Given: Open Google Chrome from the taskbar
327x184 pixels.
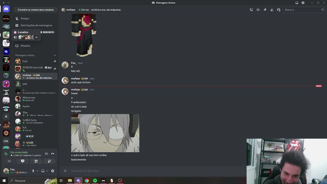Looking at the screenshot, I should click(87, 181).
